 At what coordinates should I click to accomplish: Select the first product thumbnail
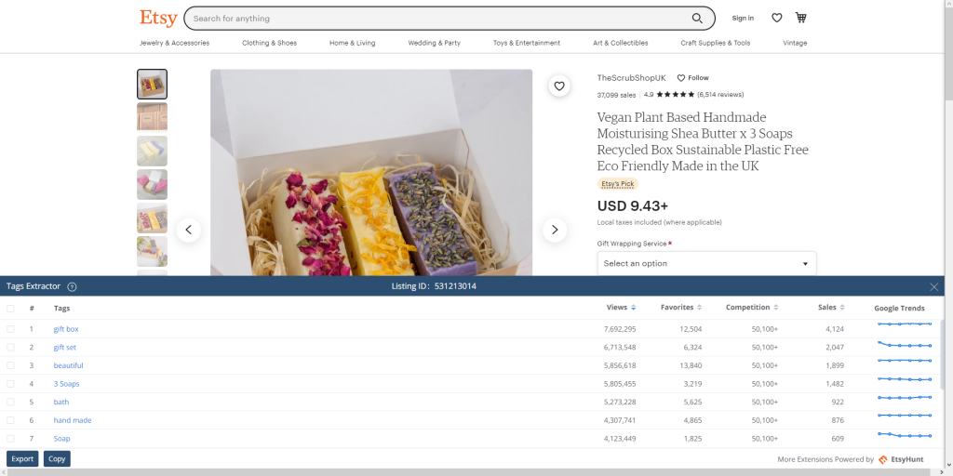(x=152, y=85)
